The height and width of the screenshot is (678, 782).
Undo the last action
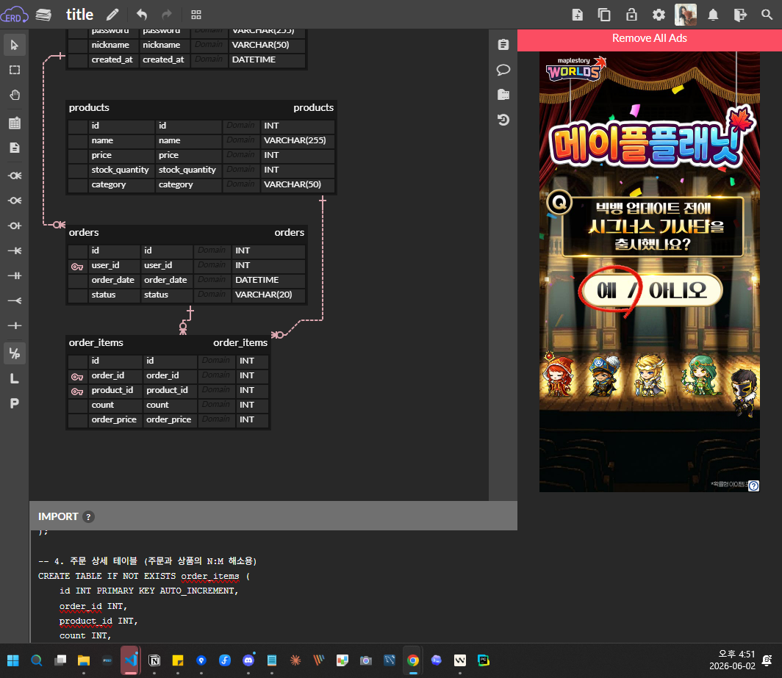tap(142, 15)
